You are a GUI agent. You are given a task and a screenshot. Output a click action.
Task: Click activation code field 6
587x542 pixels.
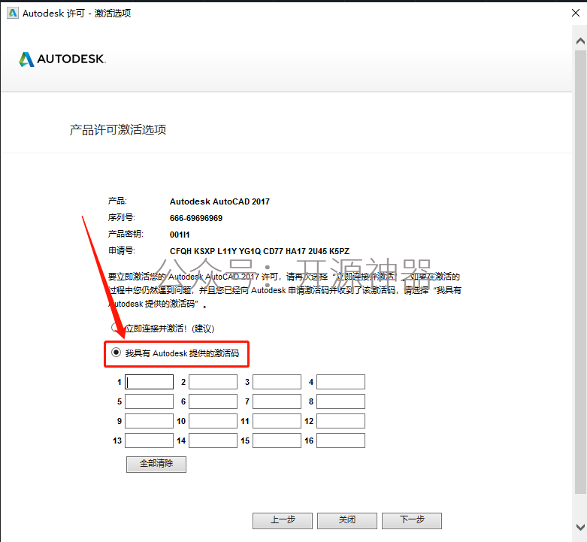coord(213,401)
